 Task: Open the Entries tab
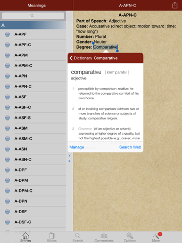[x=26, y=237]
